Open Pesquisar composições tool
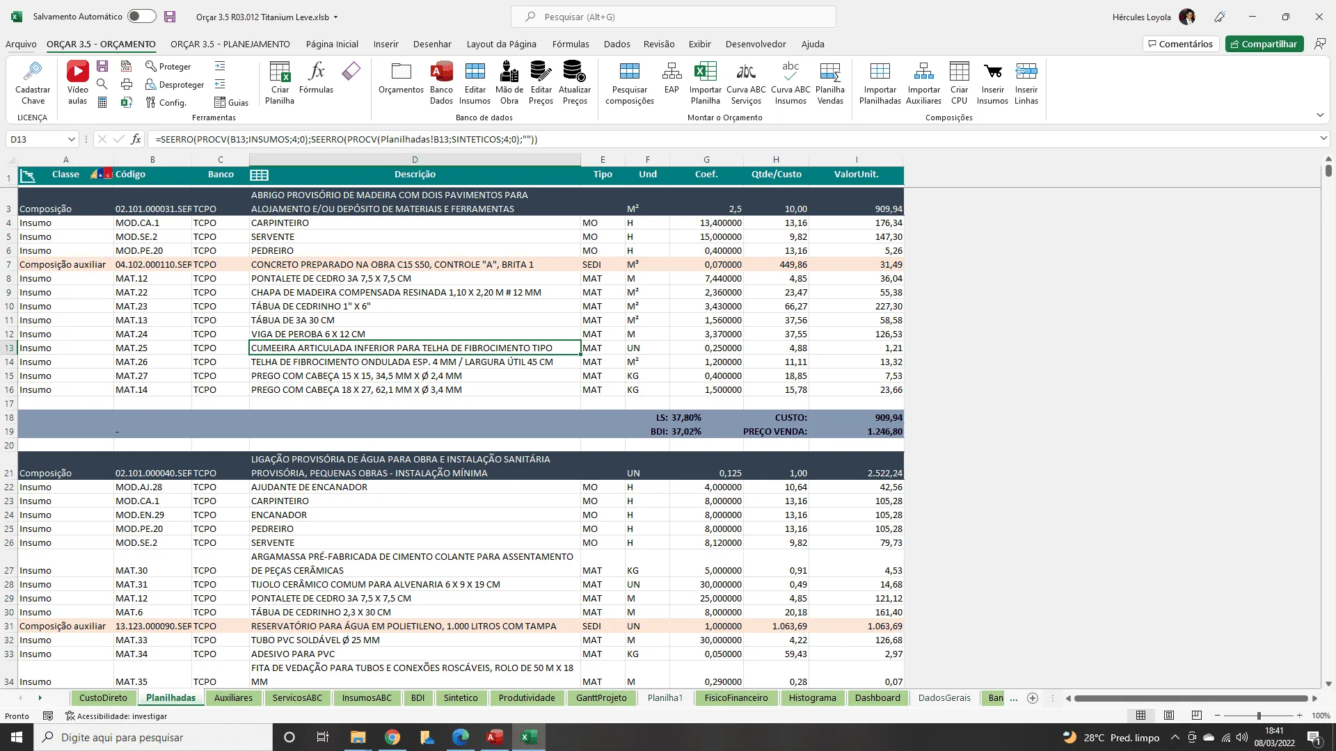The height and width of the screenshot is (751, 1336). (630, 82)
